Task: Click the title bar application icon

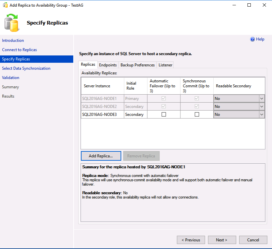Action: point(5,5)
